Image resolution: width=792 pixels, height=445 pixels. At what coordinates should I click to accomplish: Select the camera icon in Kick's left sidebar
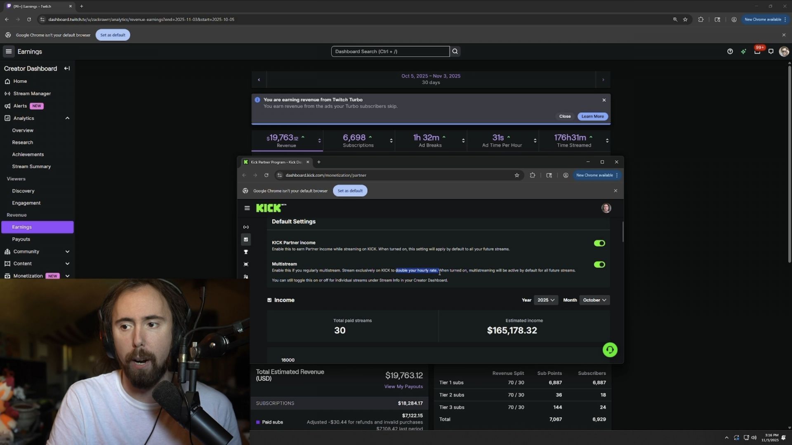246,264
